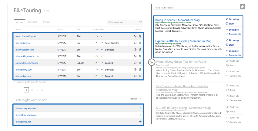Image resolution: width=258 pixels, height=131 pixels.
Task: Collapse the You might want to add section
Action: [x=140, y=99]
